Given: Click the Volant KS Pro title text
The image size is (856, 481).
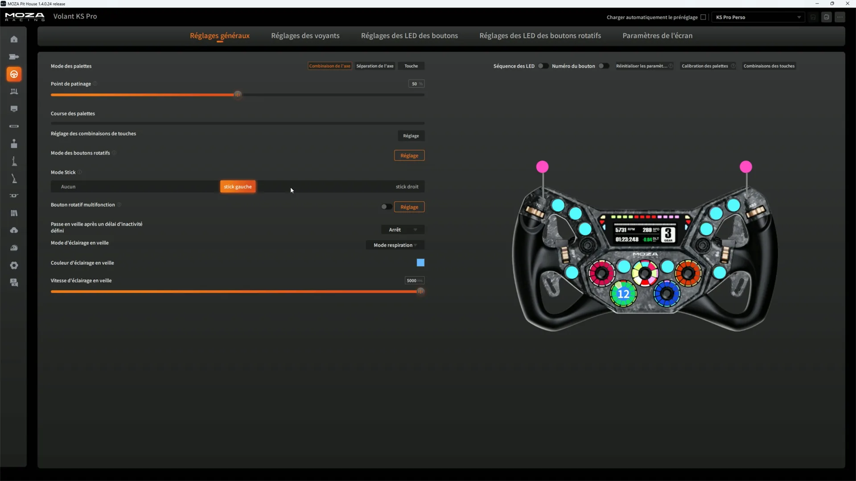Looking at the screenshot, I should pos(75,16).
